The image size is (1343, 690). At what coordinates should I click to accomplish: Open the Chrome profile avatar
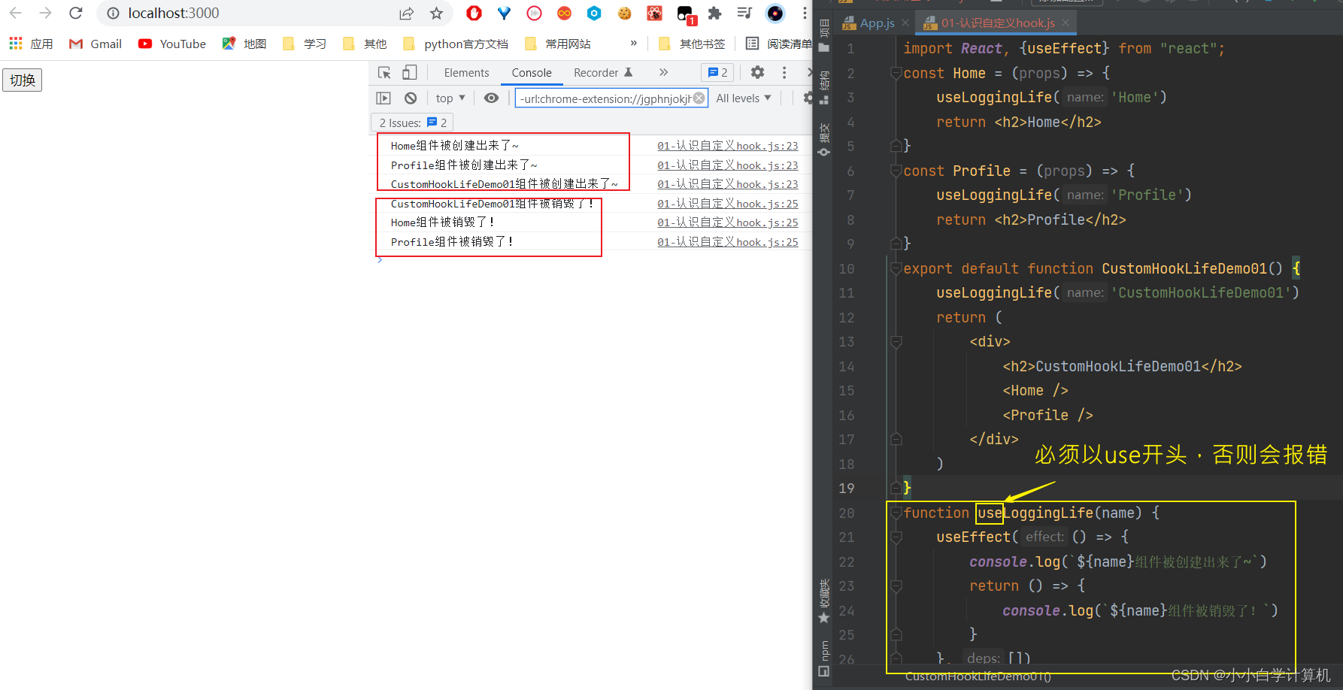(775, 13)
